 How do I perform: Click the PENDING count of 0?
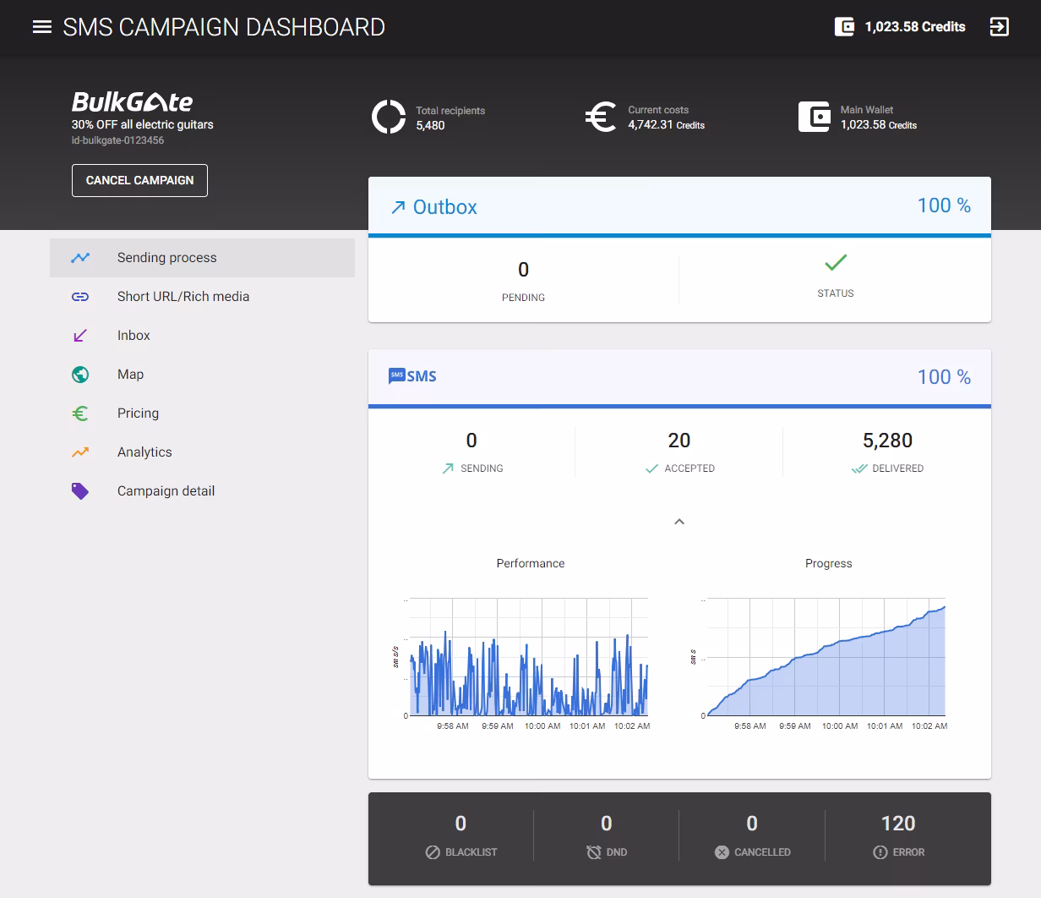coord(523,270)
